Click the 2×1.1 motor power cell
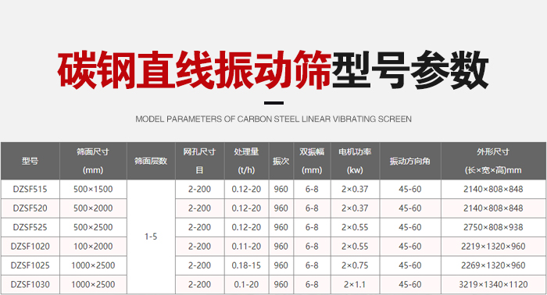The width and height of the screenshot is (547, 295). pyautogui.click(x=355, y=285)
